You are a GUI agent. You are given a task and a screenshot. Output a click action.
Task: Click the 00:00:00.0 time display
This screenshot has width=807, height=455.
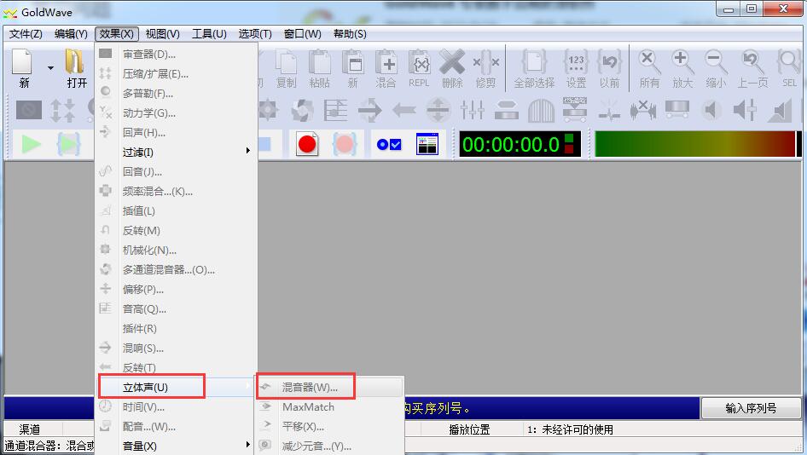click(510, 144)
